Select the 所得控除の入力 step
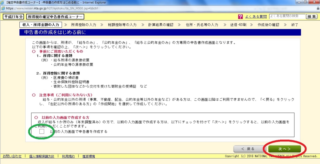This screenshot has height=164, width=320. 83,25
